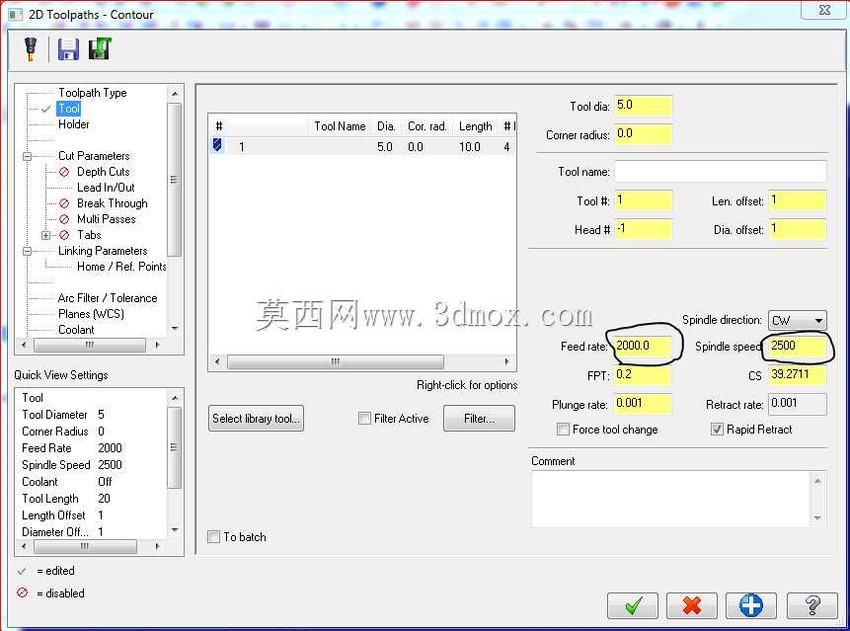850x631 pixels.
Task: Click the disabled icon beside Tabs
Action: [x=64, y=235]
